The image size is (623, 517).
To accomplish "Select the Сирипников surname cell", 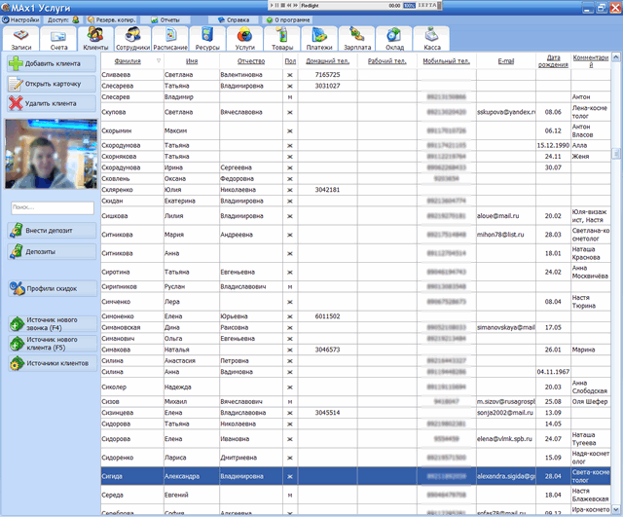I will (x=132, y=287).
